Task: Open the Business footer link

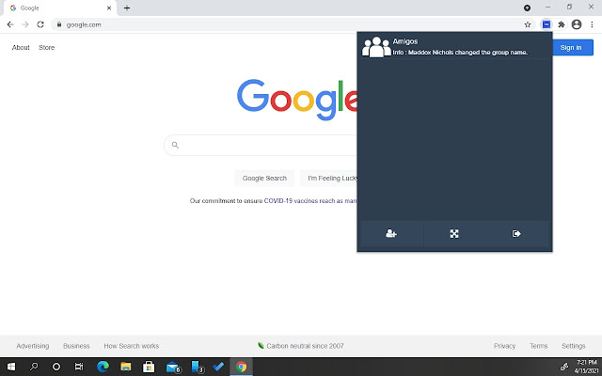Action: click(76, 346)
